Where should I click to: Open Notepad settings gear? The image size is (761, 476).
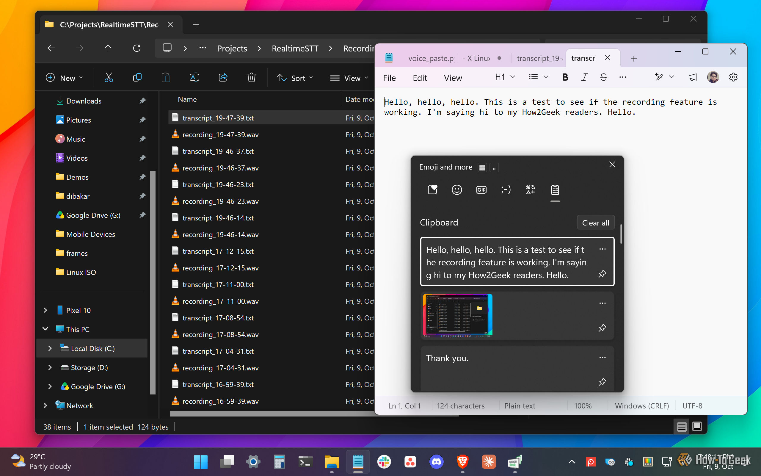(x=733, y=77)
